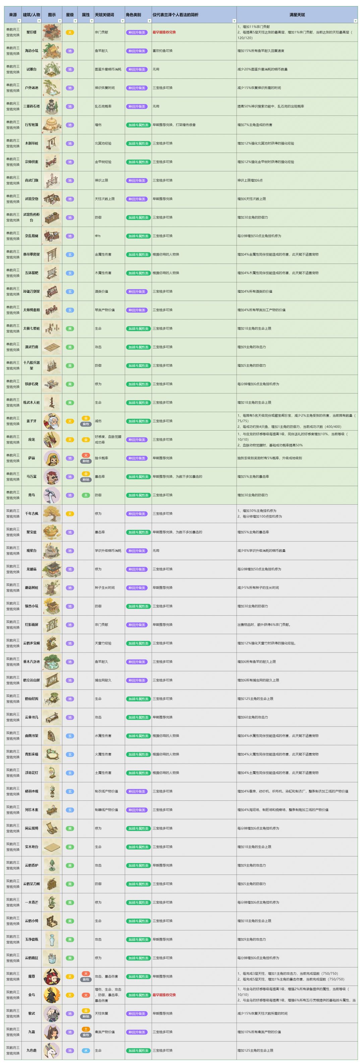Image resolution: width=362 pixels, height=1064 pixels.
Task: Select the 减少5%所有种子的生长时间 cell
Action: 297,588
